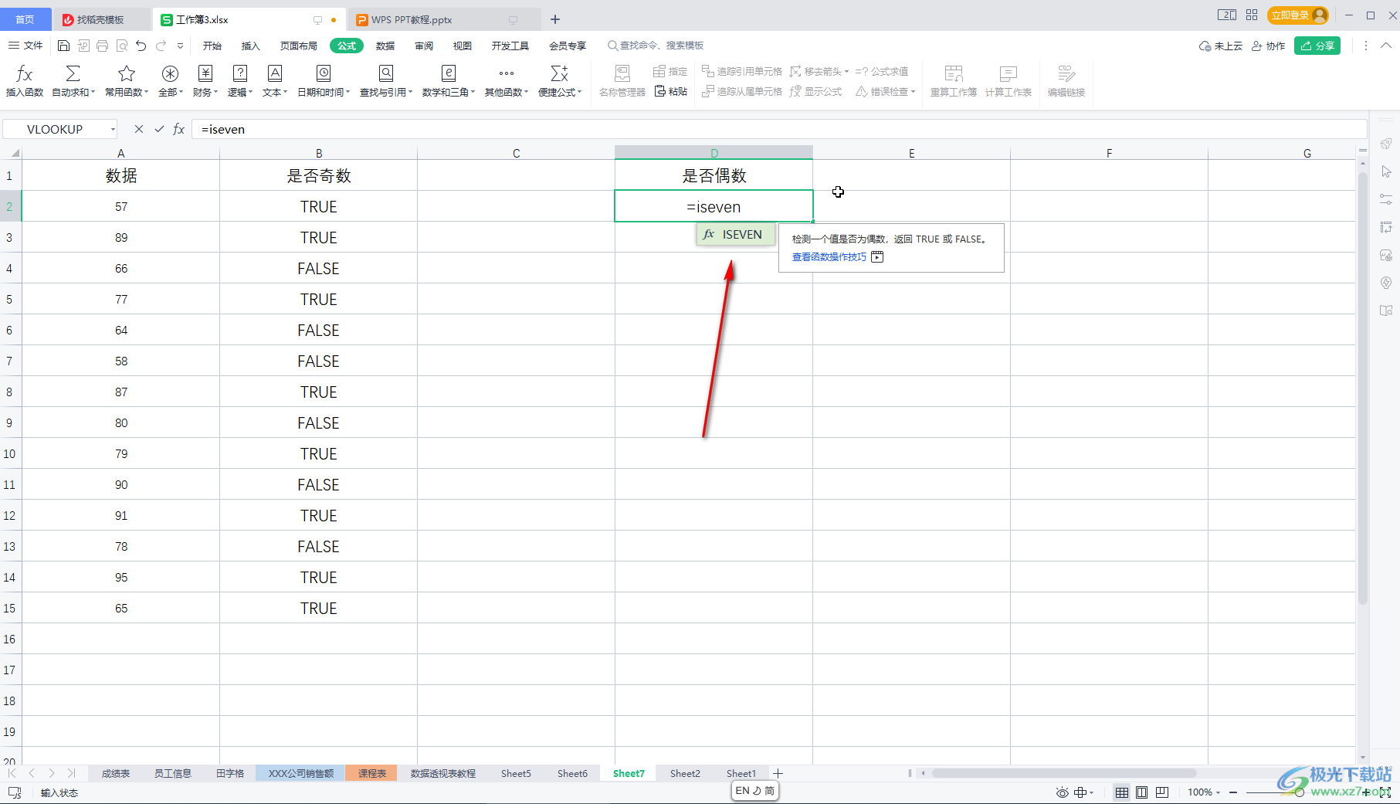Viewport: 1400px width, 804px height.
Task: Toggle Show Formulas (显示公式)
Action: click(x=816, y=91)
